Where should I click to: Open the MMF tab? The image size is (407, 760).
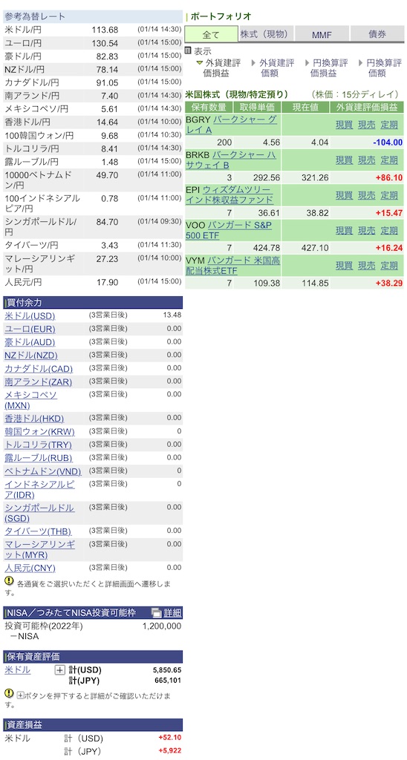click(321, 34)
